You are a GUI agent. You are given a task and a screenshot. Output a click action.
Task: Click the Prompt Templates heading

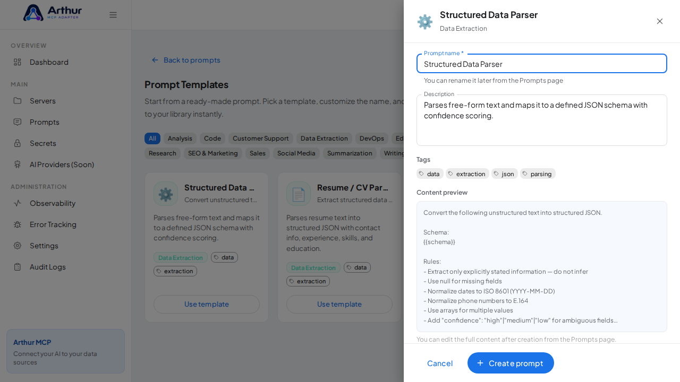pyautogui.click(x=186, y=84)
